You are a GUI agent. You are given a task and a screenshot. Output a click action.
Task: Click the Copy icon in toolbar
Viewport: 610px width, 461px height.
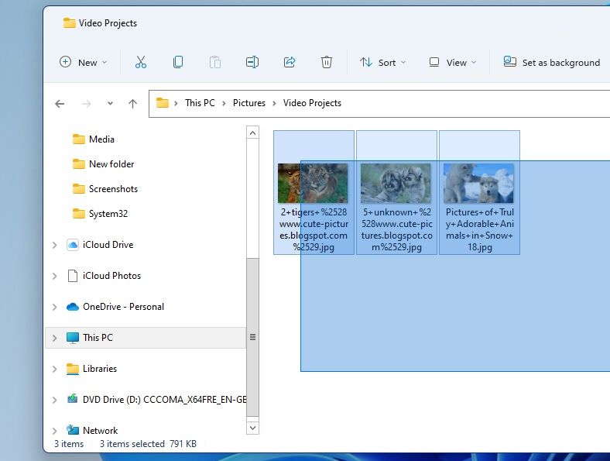[178, 63]
